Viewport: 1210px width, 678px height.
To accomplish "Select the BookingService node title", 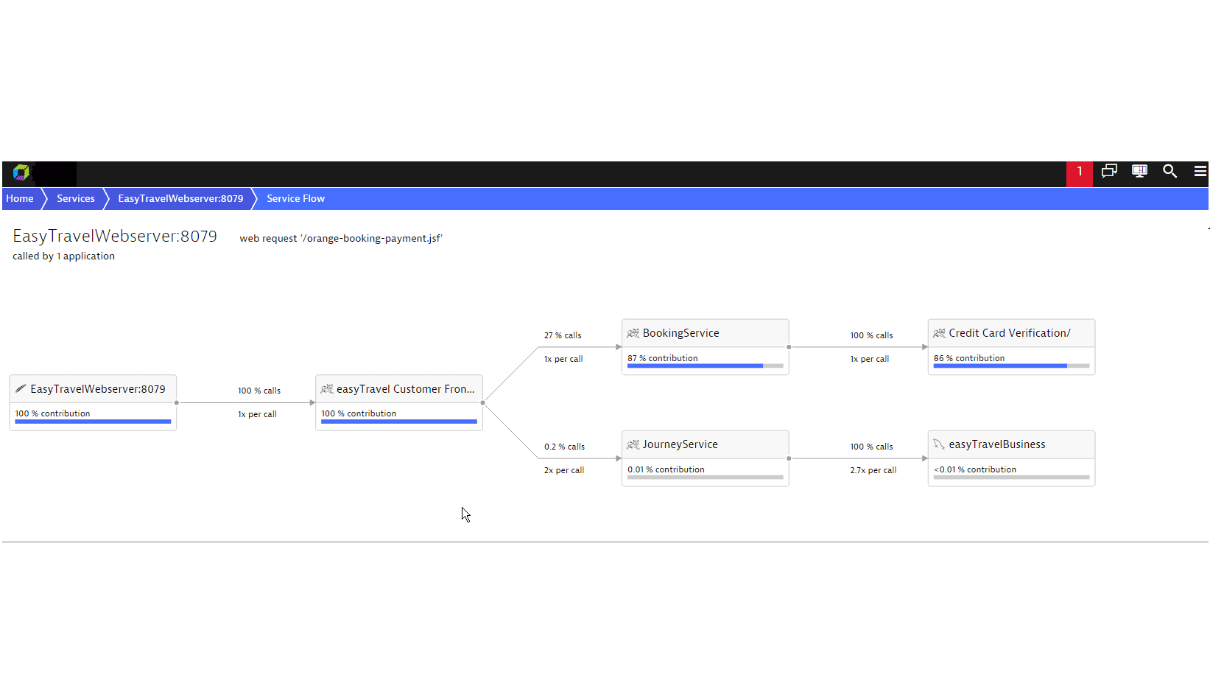I will point(681,333).
